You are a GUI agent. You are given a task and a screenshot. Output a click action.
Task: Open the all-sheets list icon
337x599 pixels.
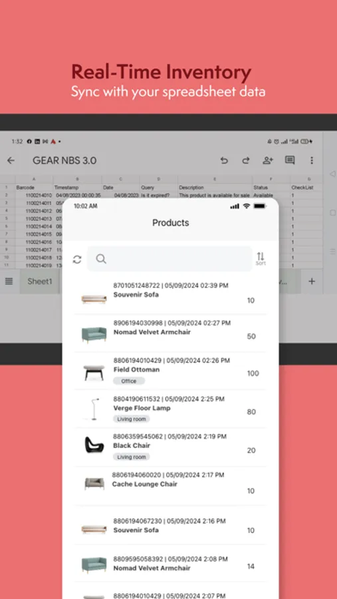tap(9, 281)
